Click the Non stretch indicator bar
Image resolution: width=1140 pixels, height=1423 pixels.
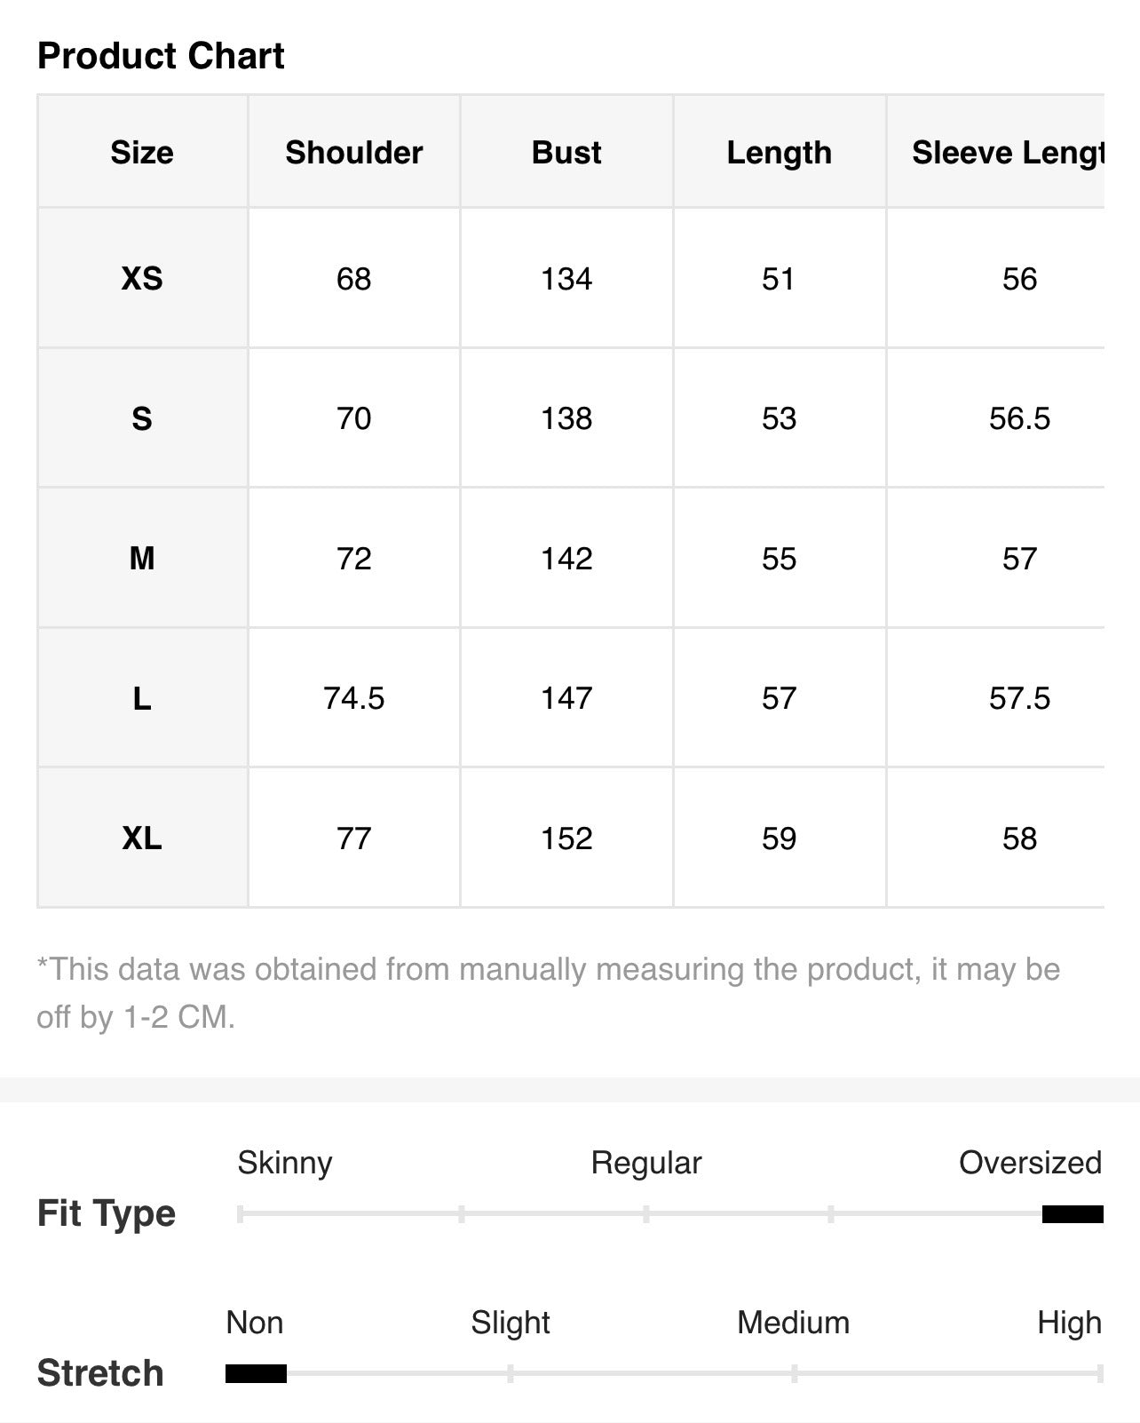coord(256,1374)
